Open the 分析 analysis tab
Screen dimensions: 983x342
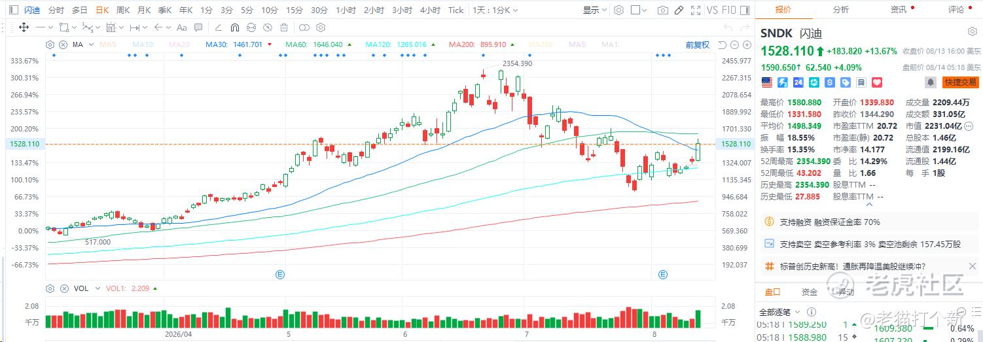tap(841, 9)
